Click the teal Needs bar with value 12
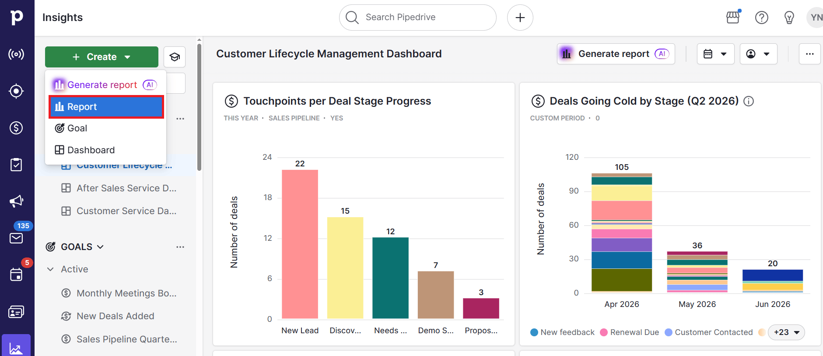 [390, 278]
